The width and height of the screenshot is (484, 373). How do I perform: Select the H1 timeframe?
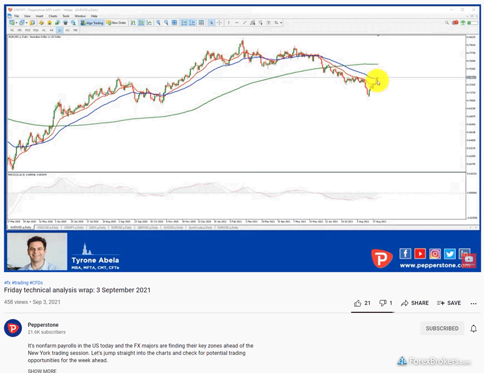[44, 30]
